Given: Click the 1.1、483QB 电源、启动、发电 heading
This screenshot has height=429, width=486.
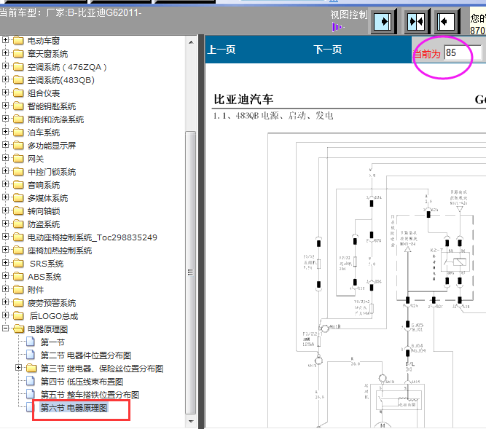Looking at the screenshot, I should coord(273,116).
